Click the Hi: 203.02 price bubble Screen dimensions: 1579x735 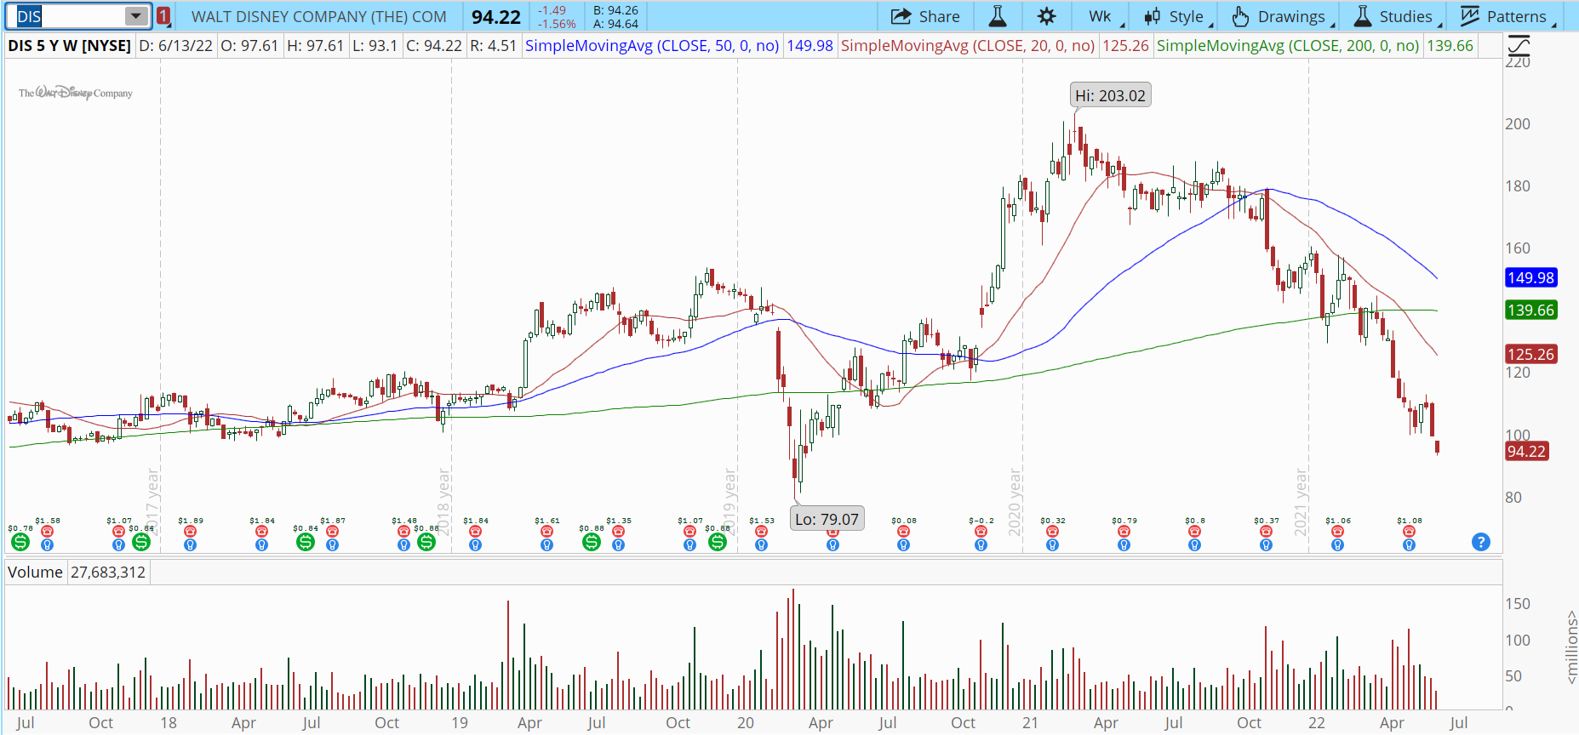(1110, 95)
